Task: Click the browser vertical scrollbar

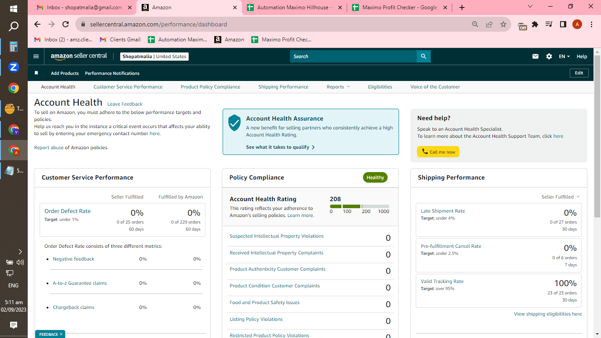Action: point(597,136)
